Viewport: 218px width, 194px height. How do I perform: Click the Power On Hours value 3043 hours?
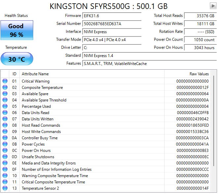(200, 47)
